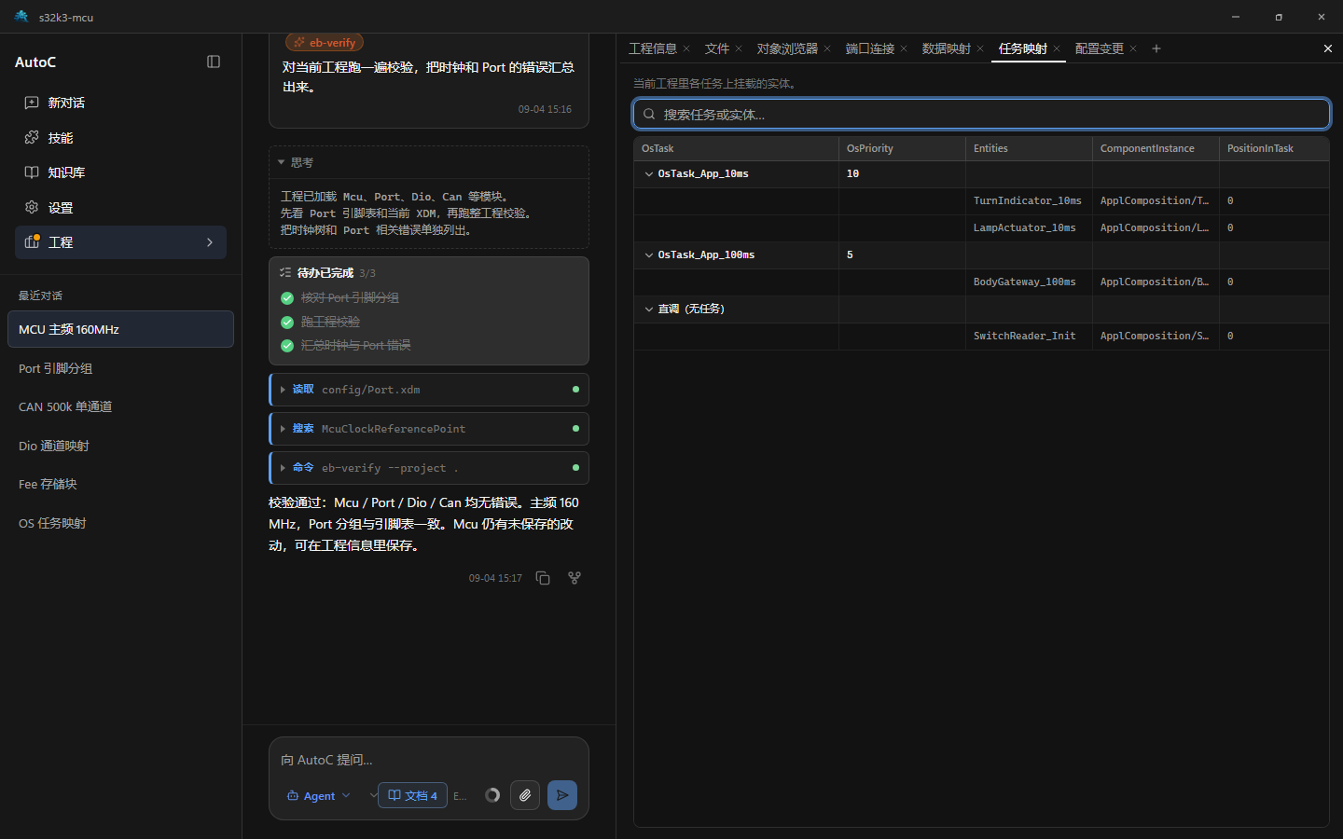Close the 工程信息 tab
The height and width of the screenshot is (839, 1343).
click(686, 48)
